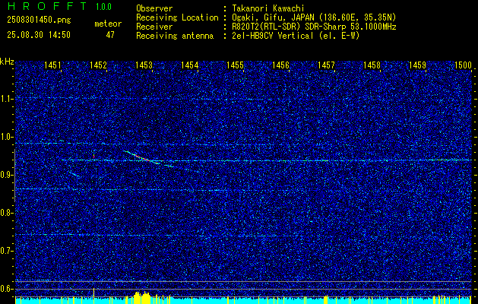Click the 1451 time axis label

coord(52,65)
